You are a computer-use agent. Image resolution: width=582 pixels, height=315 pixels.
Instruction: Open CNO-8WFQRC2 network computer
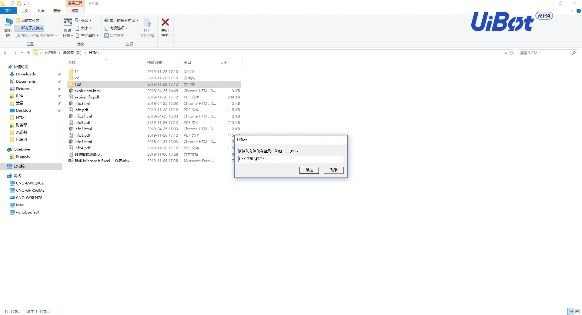point(30,183)
